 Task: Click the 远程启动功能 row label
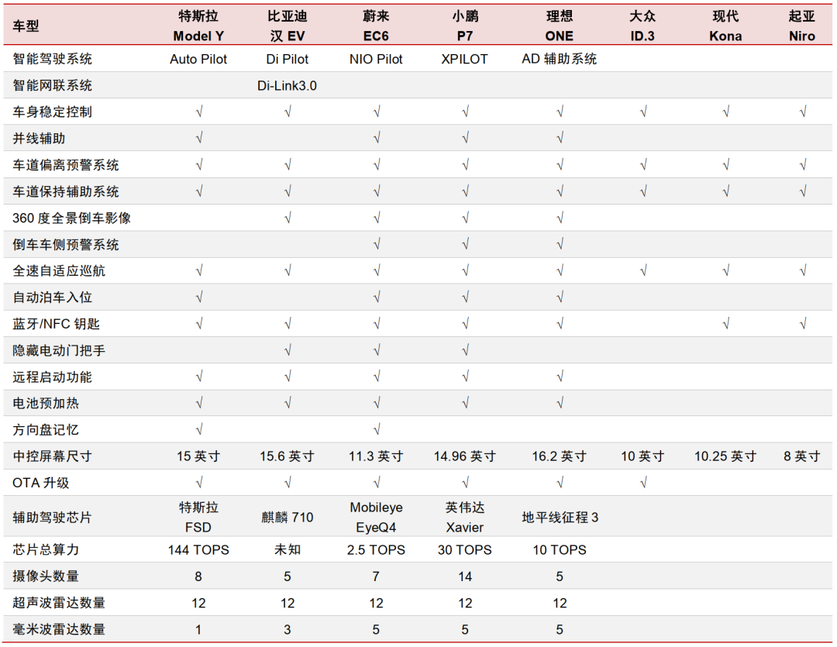53,377
